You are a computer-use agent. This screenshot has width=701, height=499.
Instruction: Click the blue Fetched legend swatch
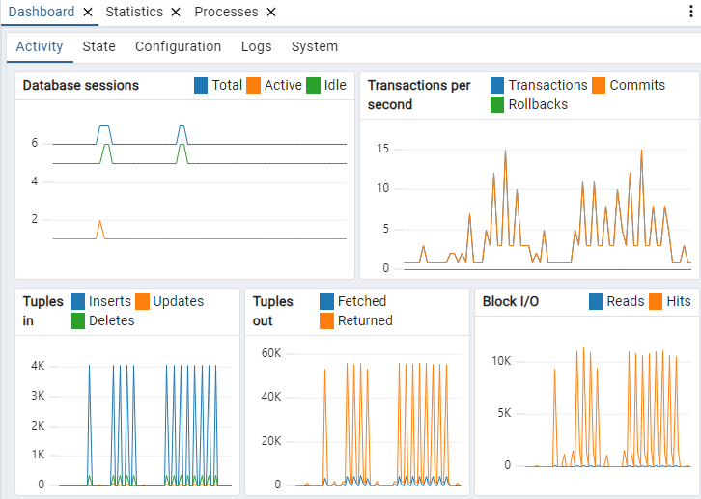pyautogui.click(x=327, y=302)
